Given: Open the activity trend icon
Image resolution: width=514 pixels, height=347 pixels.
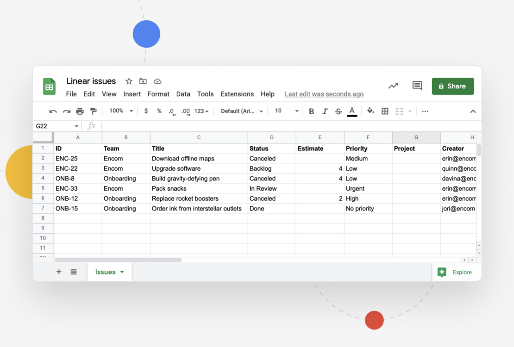Looking at the screenshot, I should point(393,86).
